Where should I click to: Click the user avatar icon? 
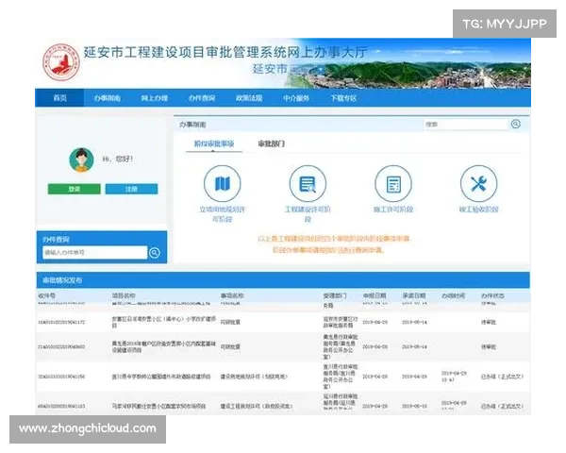[x=81, y=159]
